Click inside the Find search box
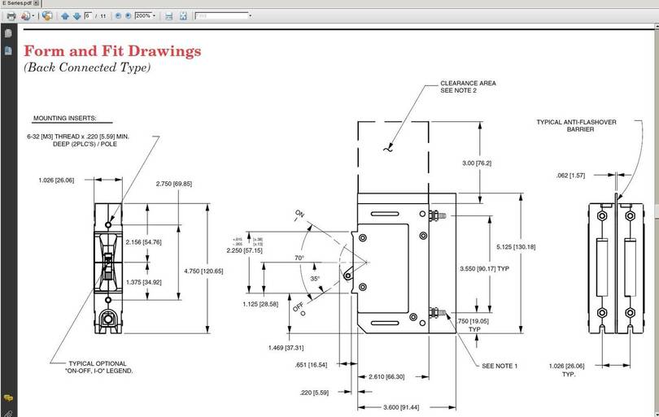 pyautogui.click(x=221, y=15)
